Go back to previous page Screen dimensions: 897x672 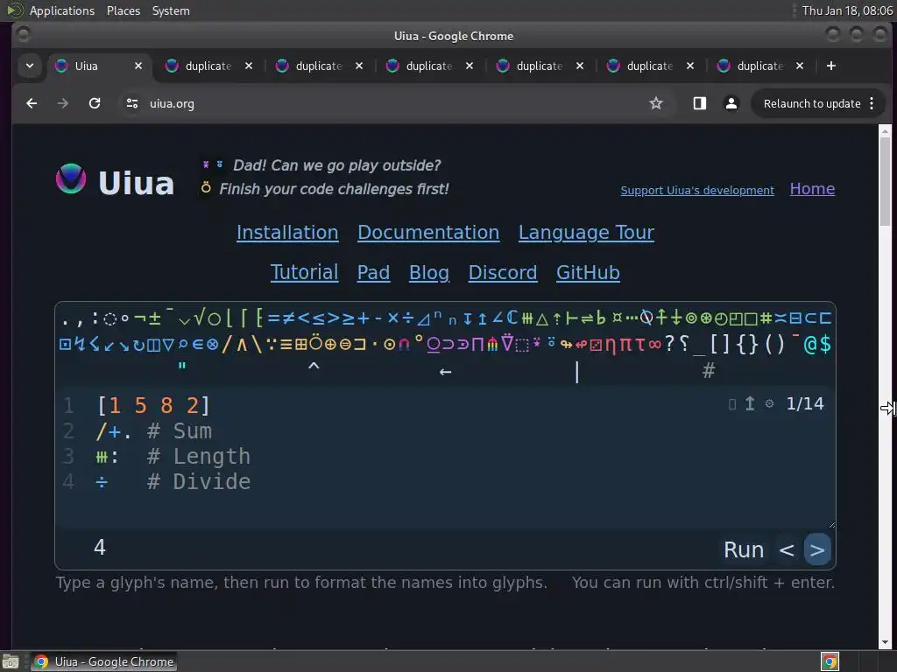[32, 103]
